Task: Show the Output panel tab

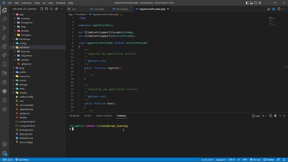Action: point(88,116)
